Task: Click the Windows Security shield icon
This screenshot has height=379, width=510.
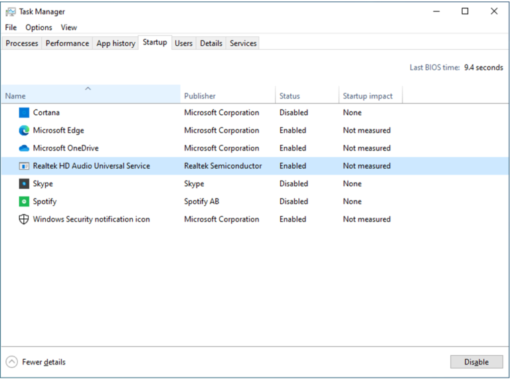Action: pyautogui.click(x=24, y=220)
